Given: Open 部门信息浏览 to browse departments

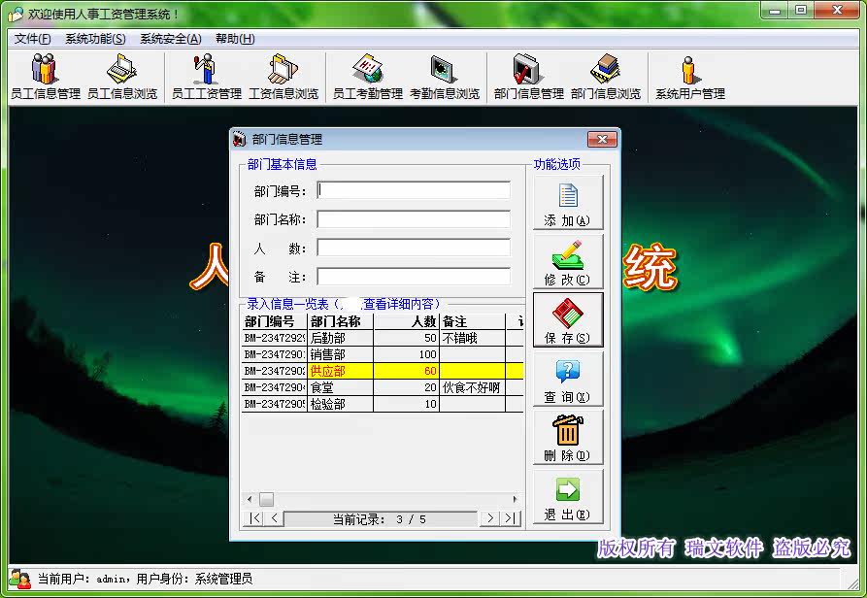Looking at the screenshot, I should pyautogui.click(x=605, y=76).
